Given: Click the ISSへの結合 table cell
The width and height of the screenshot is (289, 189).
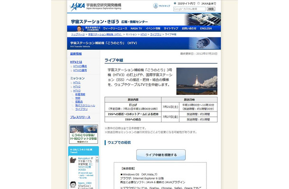Looking at the screenshot, I should (x=133, y=120).
